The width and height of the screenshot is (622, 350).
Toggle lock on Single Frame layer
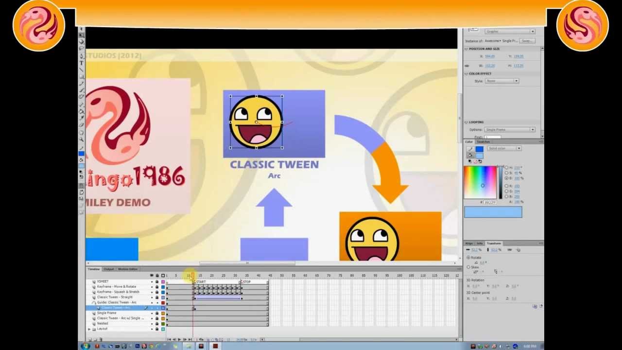(157, 313)
